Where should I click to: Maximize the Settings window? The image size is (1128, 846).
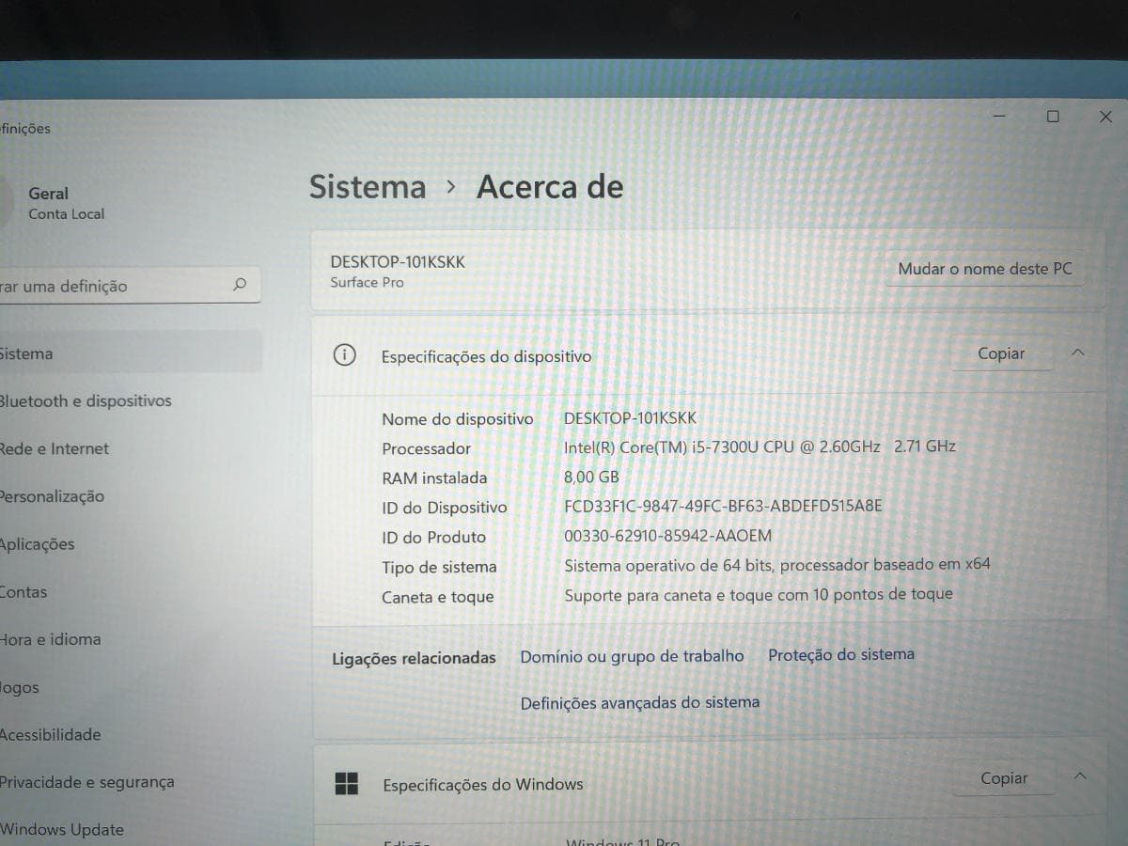click(x=1053, y=116)
